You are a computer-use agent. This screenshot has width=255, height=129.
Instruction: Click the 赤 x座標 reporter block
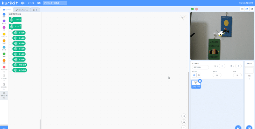(19, 33)
